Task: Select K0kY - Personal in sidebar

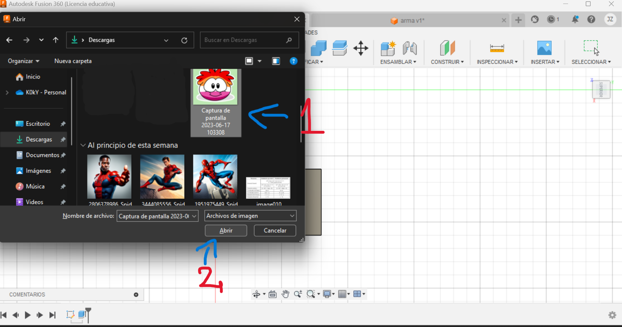Action: tap(41, 92)
